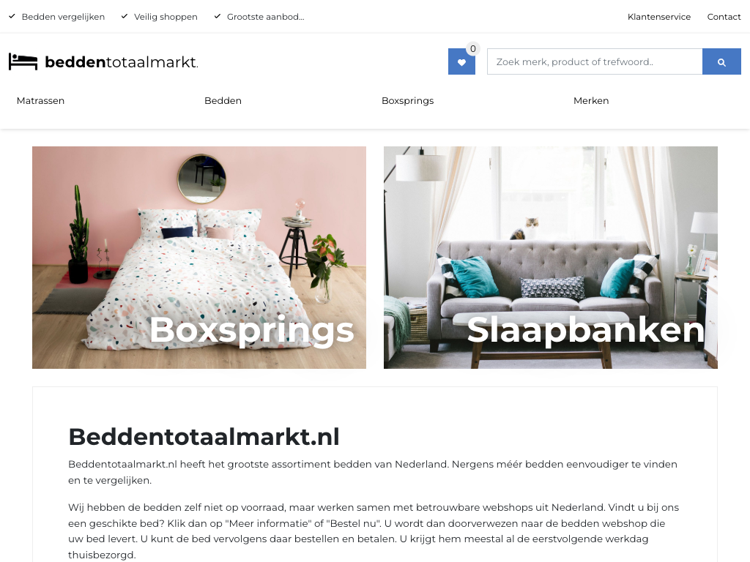This screenshot has width=750, height=562.
Task: Click the checkmark beside Veilig shoppen
Action: point(125,16)
